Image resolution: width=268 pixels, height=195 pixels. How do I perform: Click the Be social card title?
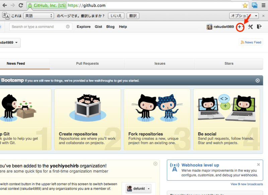pos(207,134)
